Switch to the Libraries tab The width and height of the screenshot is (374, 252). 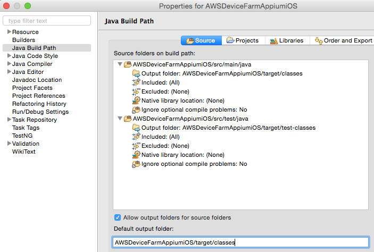287,40
